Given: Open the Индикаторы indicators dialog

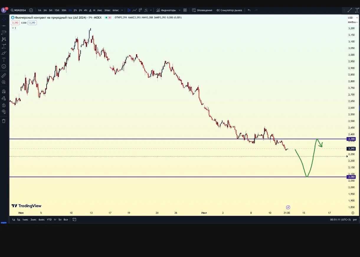Looking at the screenshot, I should (166, 10).
